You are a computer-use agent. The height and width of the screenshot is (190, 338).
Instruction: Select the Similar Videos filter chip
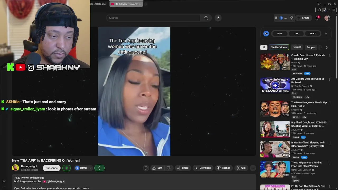point(279,47)
